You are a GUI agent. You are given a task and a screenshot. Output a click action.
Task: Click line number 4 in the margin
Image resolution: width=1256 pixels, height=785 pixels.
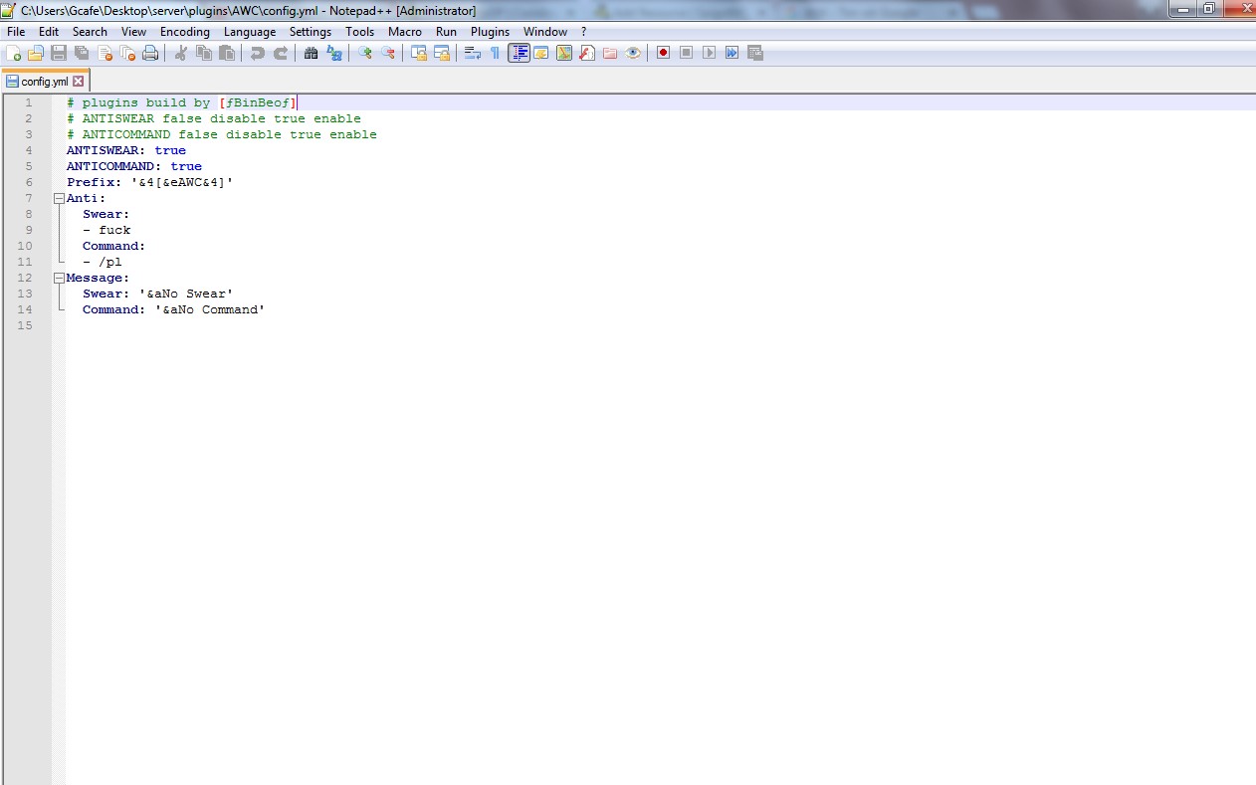(x=28, y=150)
